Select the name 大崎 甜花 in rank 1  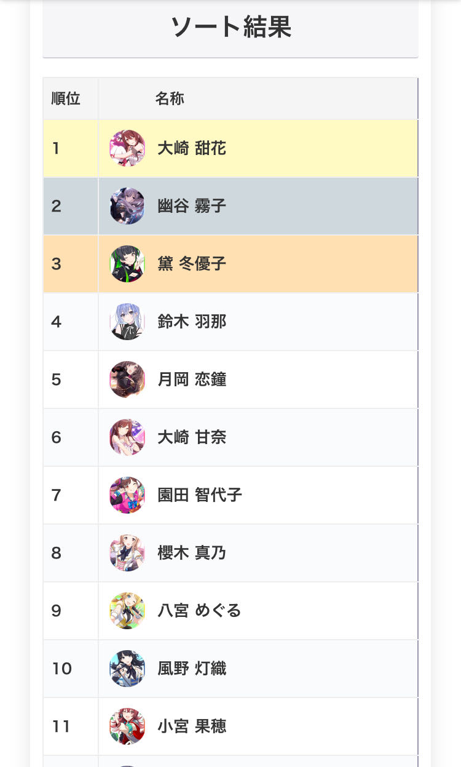[x=192, y=148]
